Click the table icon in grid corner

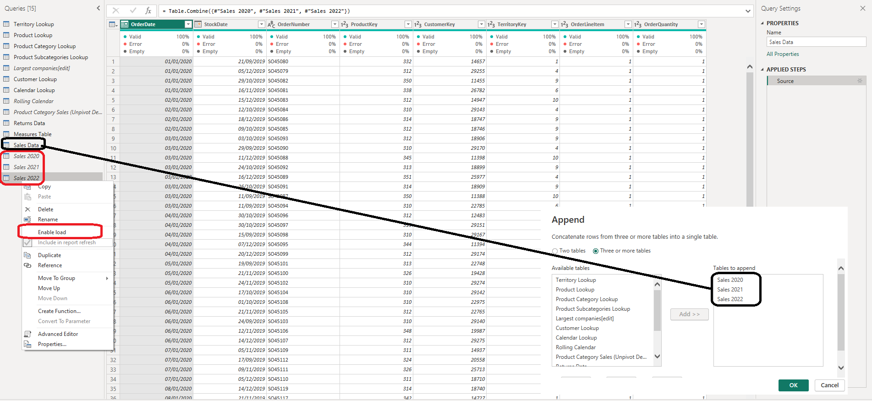tap(113, 24)
